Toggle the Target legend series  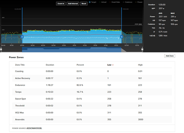(93, 2)
